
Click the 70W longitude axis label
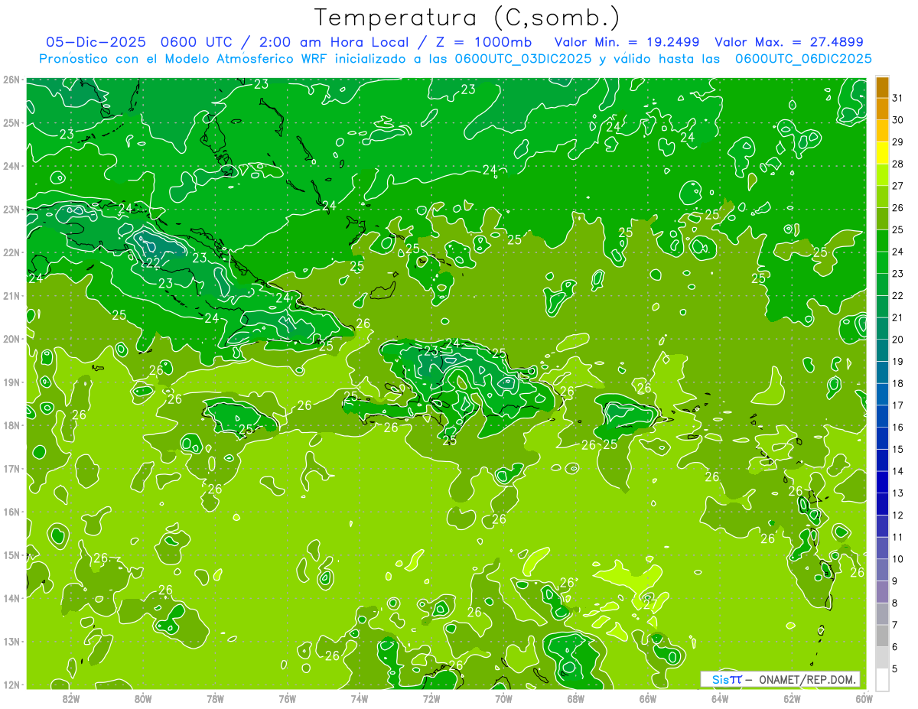pyautogui.click(x=503, y=698)
